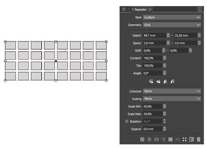Expand the Colorizer dropdown
Viewport: 207px width, 148px height.
click(172, 91)
